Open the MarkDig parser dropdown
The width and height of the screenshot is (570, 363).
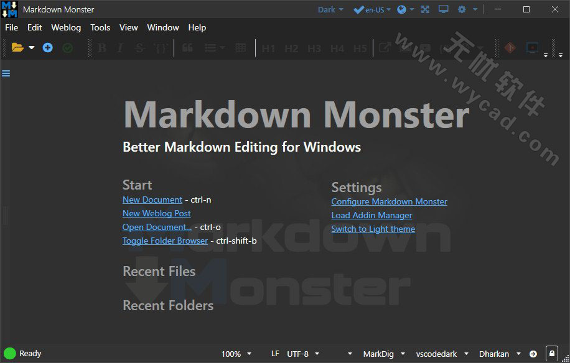pos(383,354)
